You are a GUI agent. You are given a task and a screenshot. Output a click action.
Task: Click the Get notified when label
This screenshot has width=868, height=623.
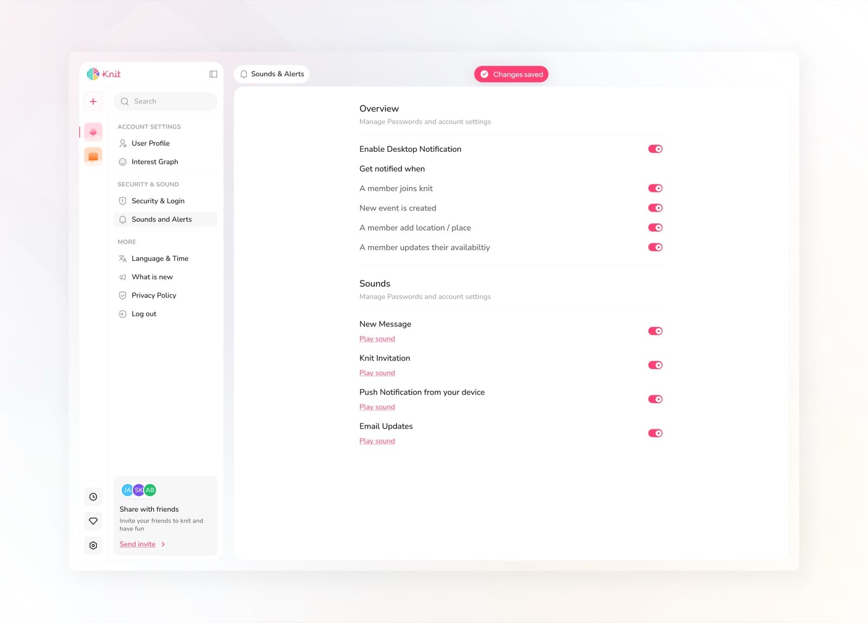(x=392, y=169)
